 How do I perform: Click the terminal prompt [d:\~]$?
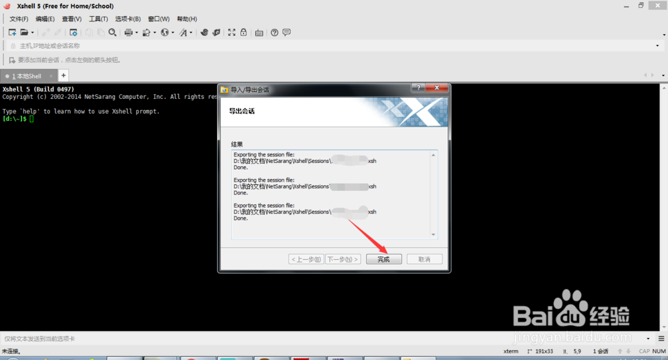(15, 119)
